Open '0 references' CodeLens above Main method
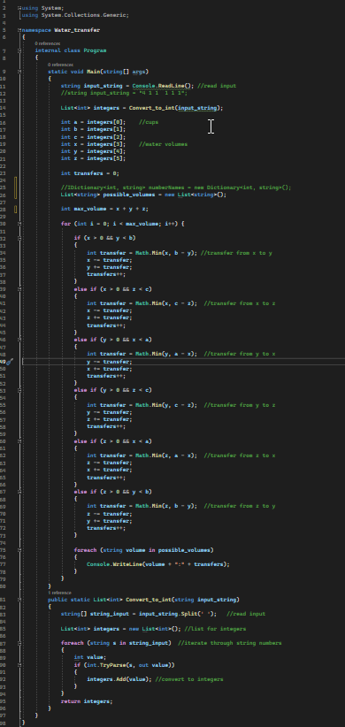This screenshot has width=345, height=727. (x=60, y=65)
